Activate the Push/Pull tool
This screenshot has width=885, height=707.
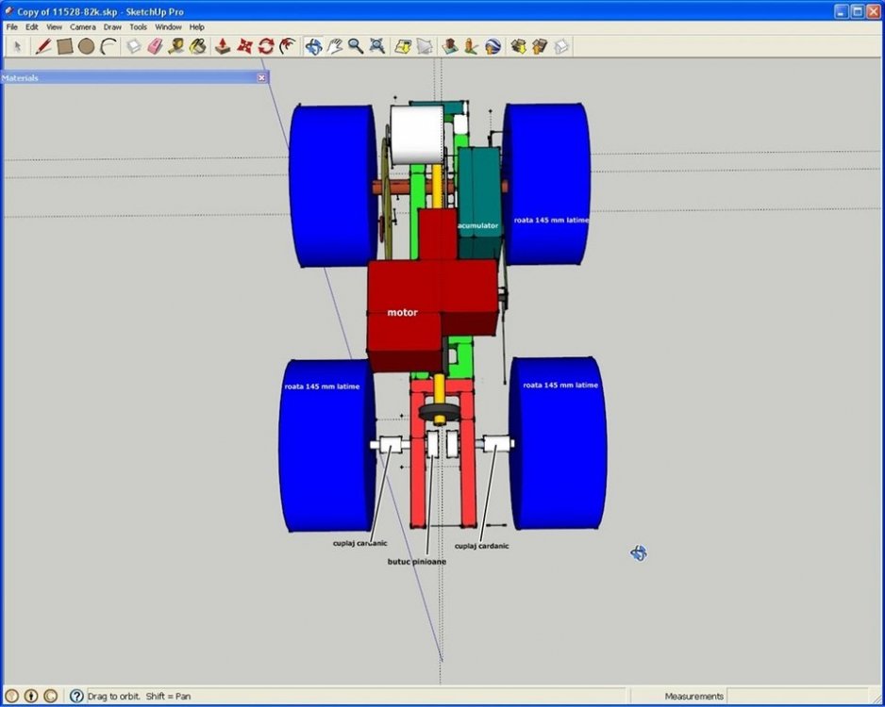(x=224, y=46)
